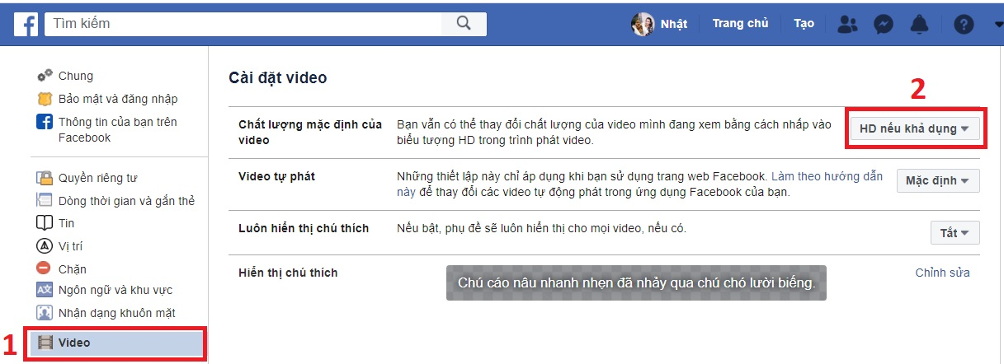Click the Cài đặt video heading
Image resolution: width=1004 pixels, height=364 pixels.
[278, 78]
